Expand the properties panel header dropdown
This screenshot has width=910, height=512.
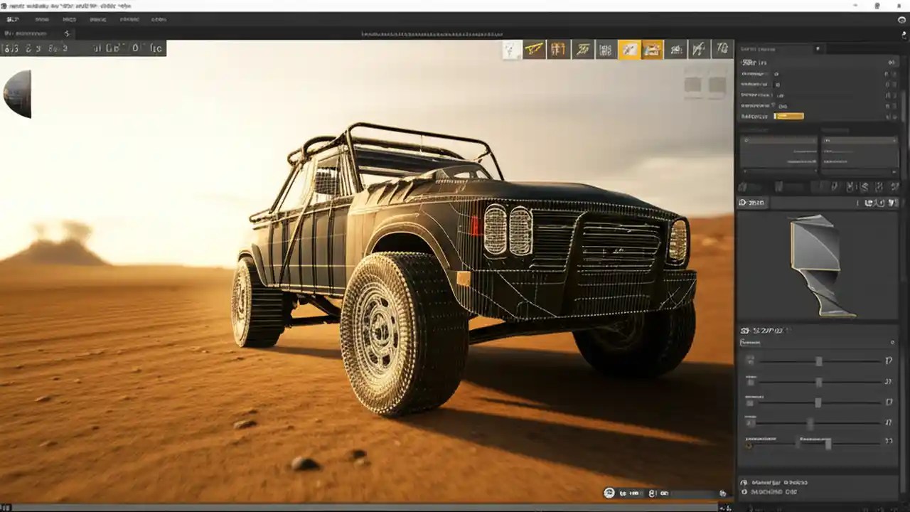[818, 49]
